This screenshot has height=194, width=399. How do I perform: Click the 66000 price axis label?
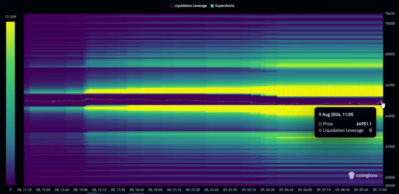coord(390,85)
